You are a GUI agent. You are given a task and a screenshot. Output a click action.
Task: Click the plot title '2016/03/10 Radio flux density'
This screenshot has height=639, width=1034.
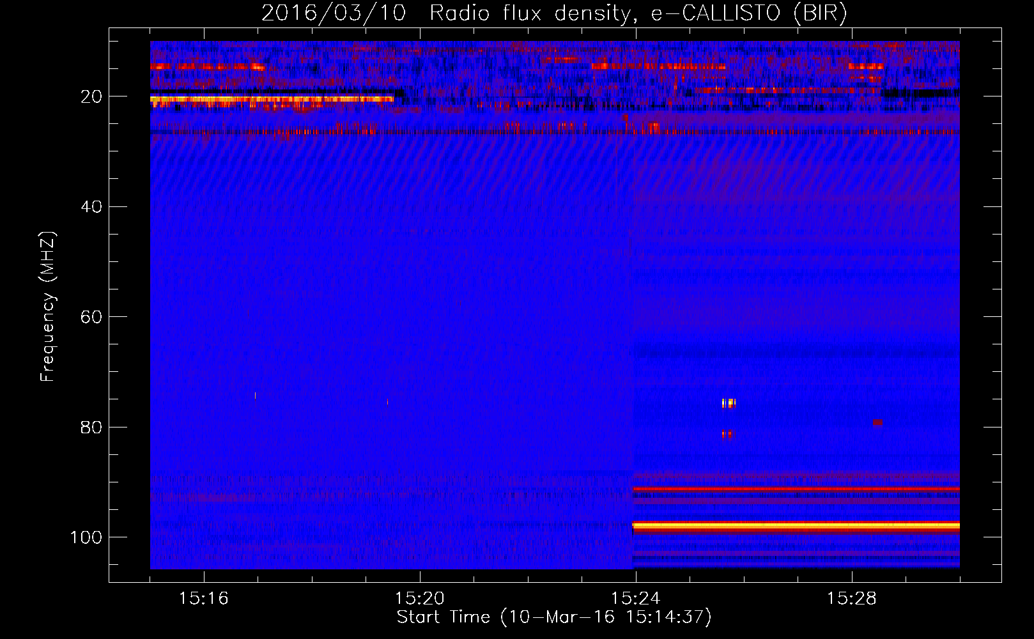click(x=445, y=13)
